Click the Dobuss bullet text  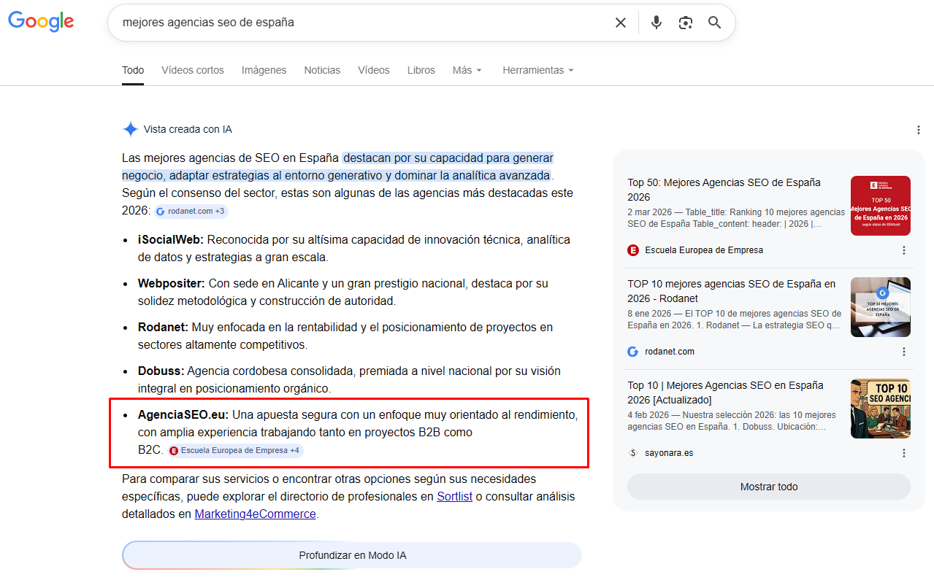pos(349,380)
